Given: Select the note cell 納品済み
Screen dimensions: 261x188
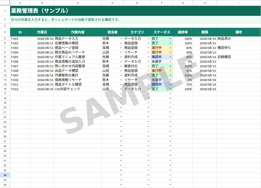Looking at the screenshot, I should pyautogui.click(x=239, y=39).
